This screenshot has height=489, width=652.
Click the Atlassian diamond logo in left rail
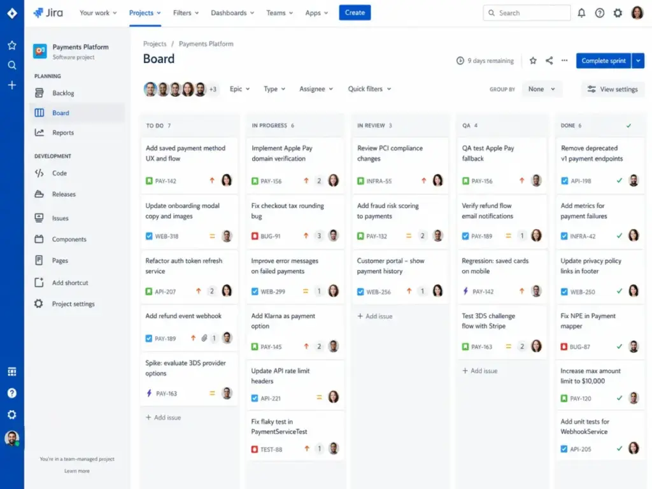(12, 13)
